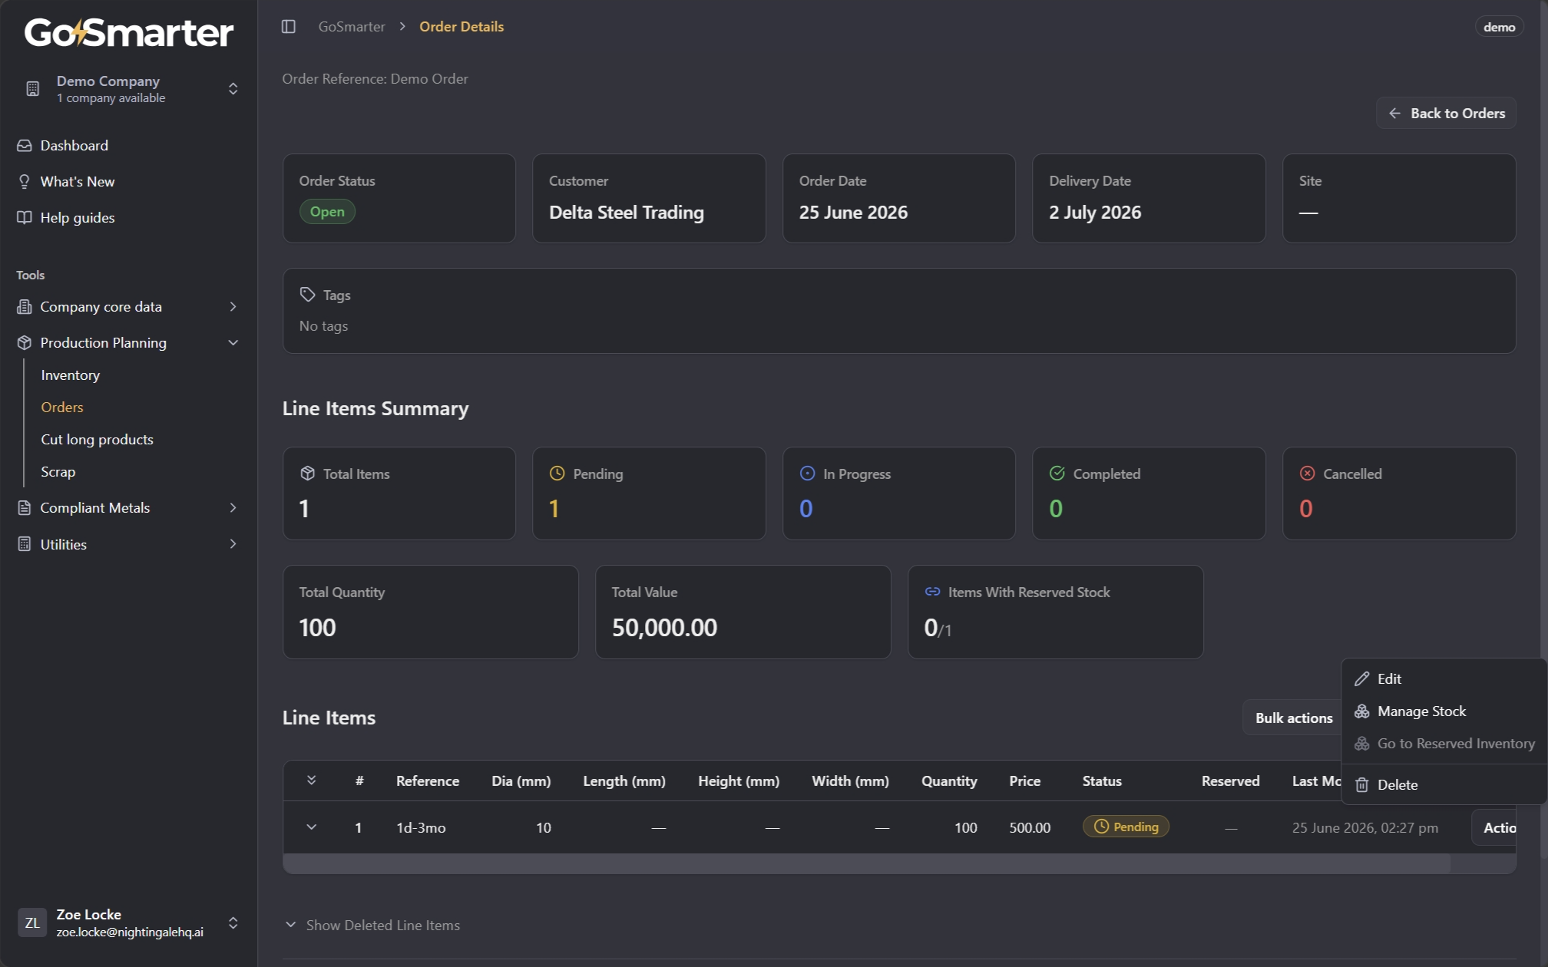Click the Company core data icon

(x=25, y=307)
